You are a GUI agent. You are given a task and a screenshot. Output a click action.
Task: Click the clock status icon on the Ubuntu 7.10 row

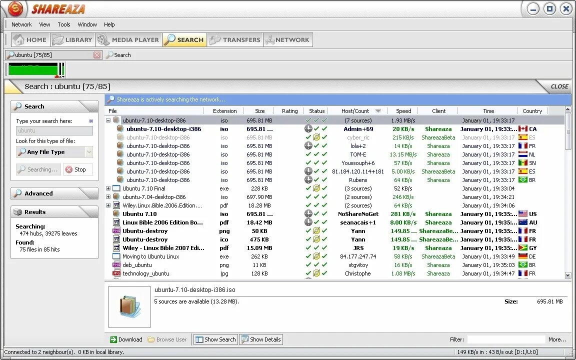point(308,214)
